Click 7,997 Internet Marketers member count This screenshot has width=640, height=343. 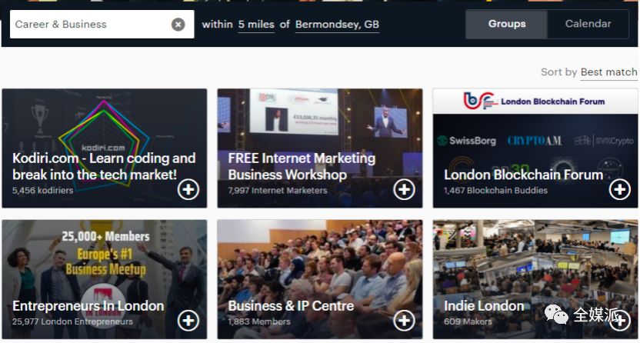click(278, 191)
